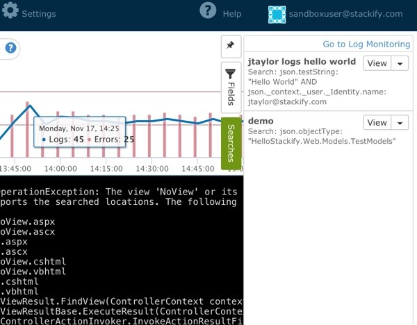Follow the Go to Log Monitoring link

tap(366, 44)
